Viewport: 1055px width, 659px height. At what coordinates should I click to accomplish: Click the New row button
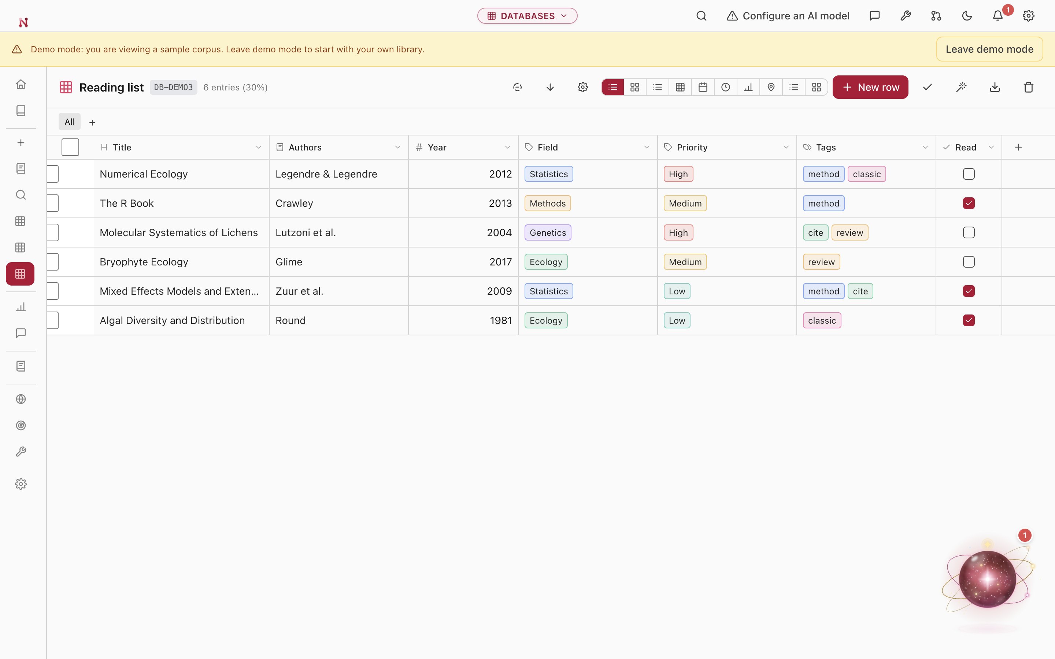click(870, 87)
